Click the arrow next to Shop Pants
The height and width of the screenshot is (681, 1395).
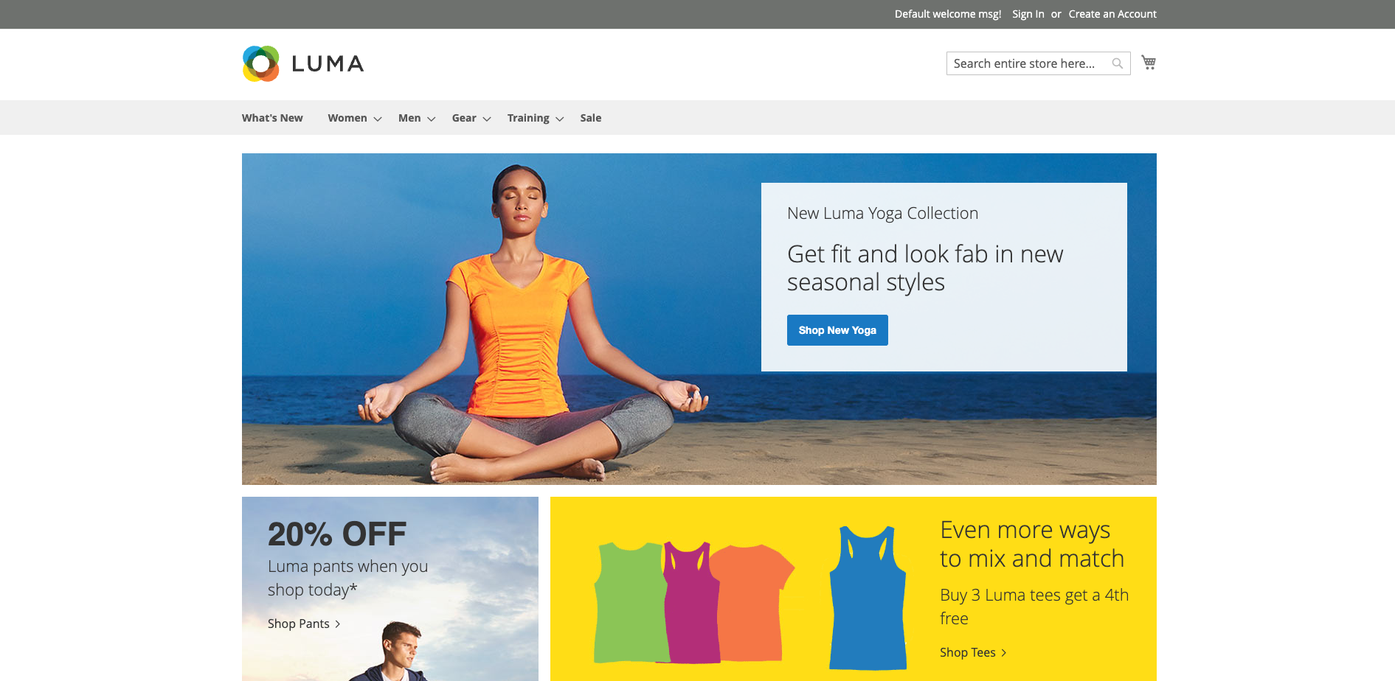click(x=338, y=624)
